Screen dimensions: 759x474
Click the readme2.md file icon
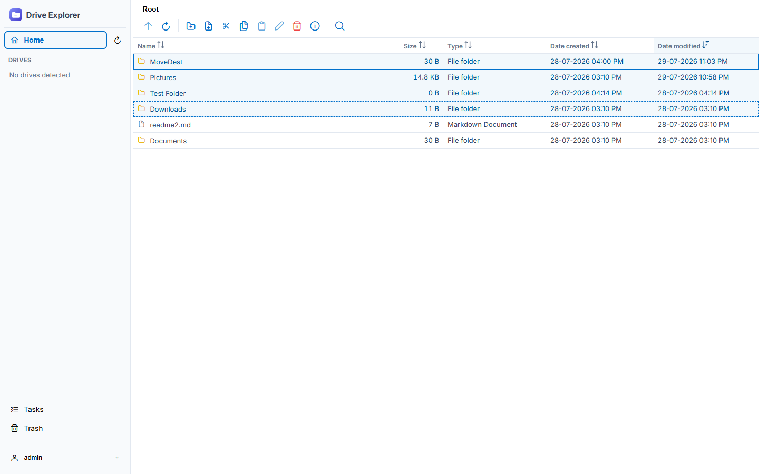pyautogui.click(x=141, y=124)
